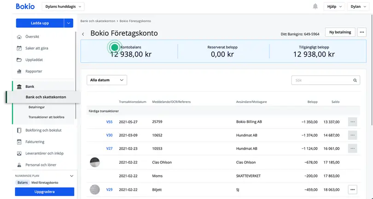Click the Saker att göra calendar icon
373x199 pixels.
tap(19, 48)
